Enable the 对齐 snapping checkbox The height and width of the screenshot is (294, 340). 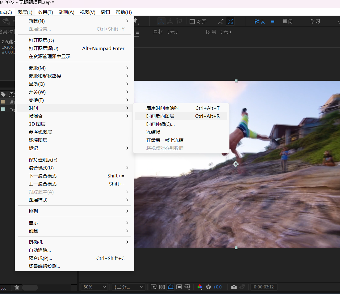(192, 22)
